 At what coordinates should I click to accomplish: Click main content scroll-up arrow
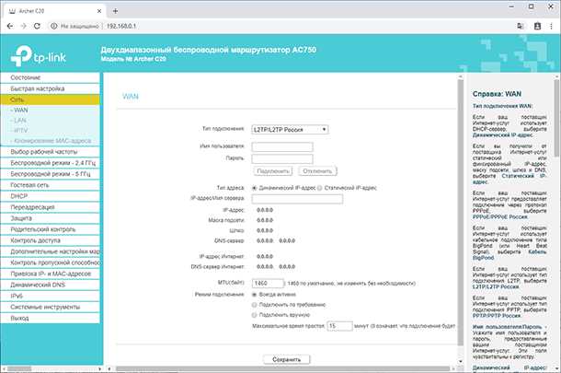tap(461, 76)
